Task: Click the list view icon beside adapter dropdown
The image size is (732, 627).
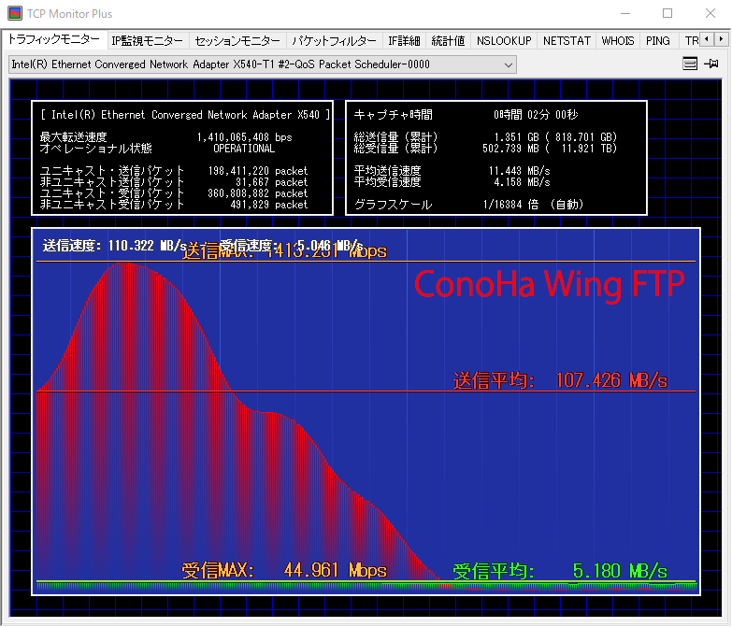Action: tap(690, 64)
